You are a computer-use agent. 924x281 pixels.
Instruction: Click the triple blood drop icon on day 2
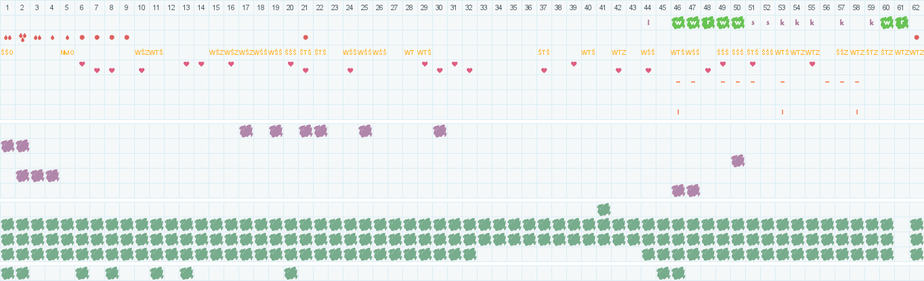tap(22, 37)
